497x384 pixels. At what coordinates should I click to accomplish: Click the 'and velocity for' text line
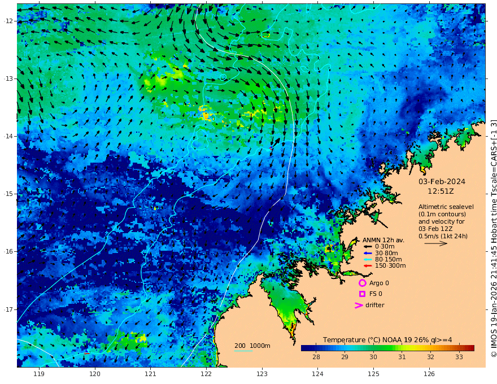pos(442,221)
